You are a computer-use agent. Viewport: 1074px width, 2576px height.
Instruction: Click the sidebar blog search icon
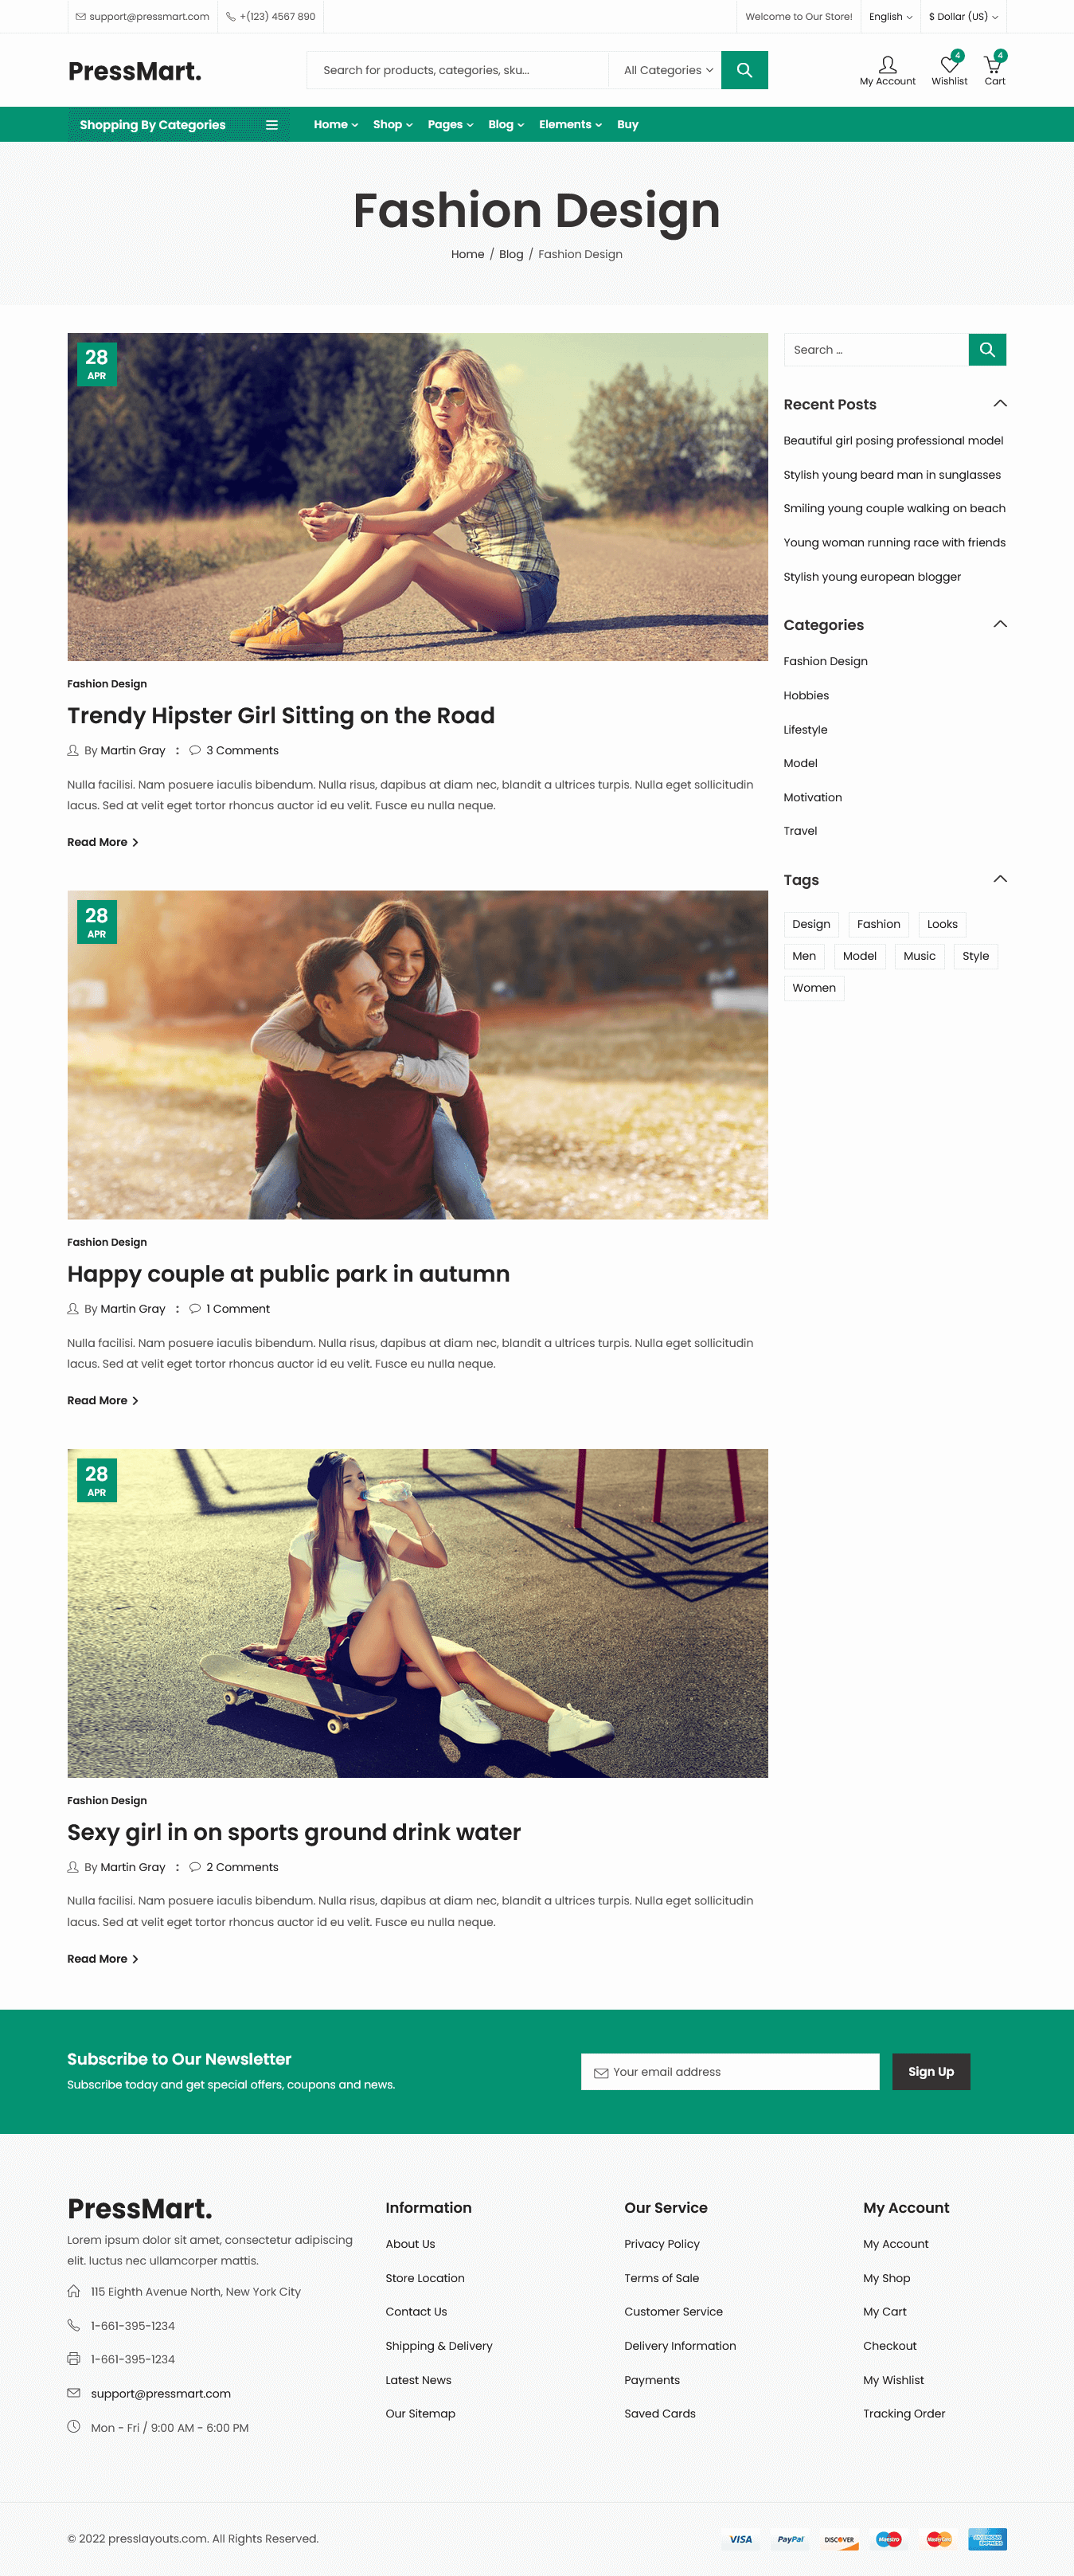(987, 350)
